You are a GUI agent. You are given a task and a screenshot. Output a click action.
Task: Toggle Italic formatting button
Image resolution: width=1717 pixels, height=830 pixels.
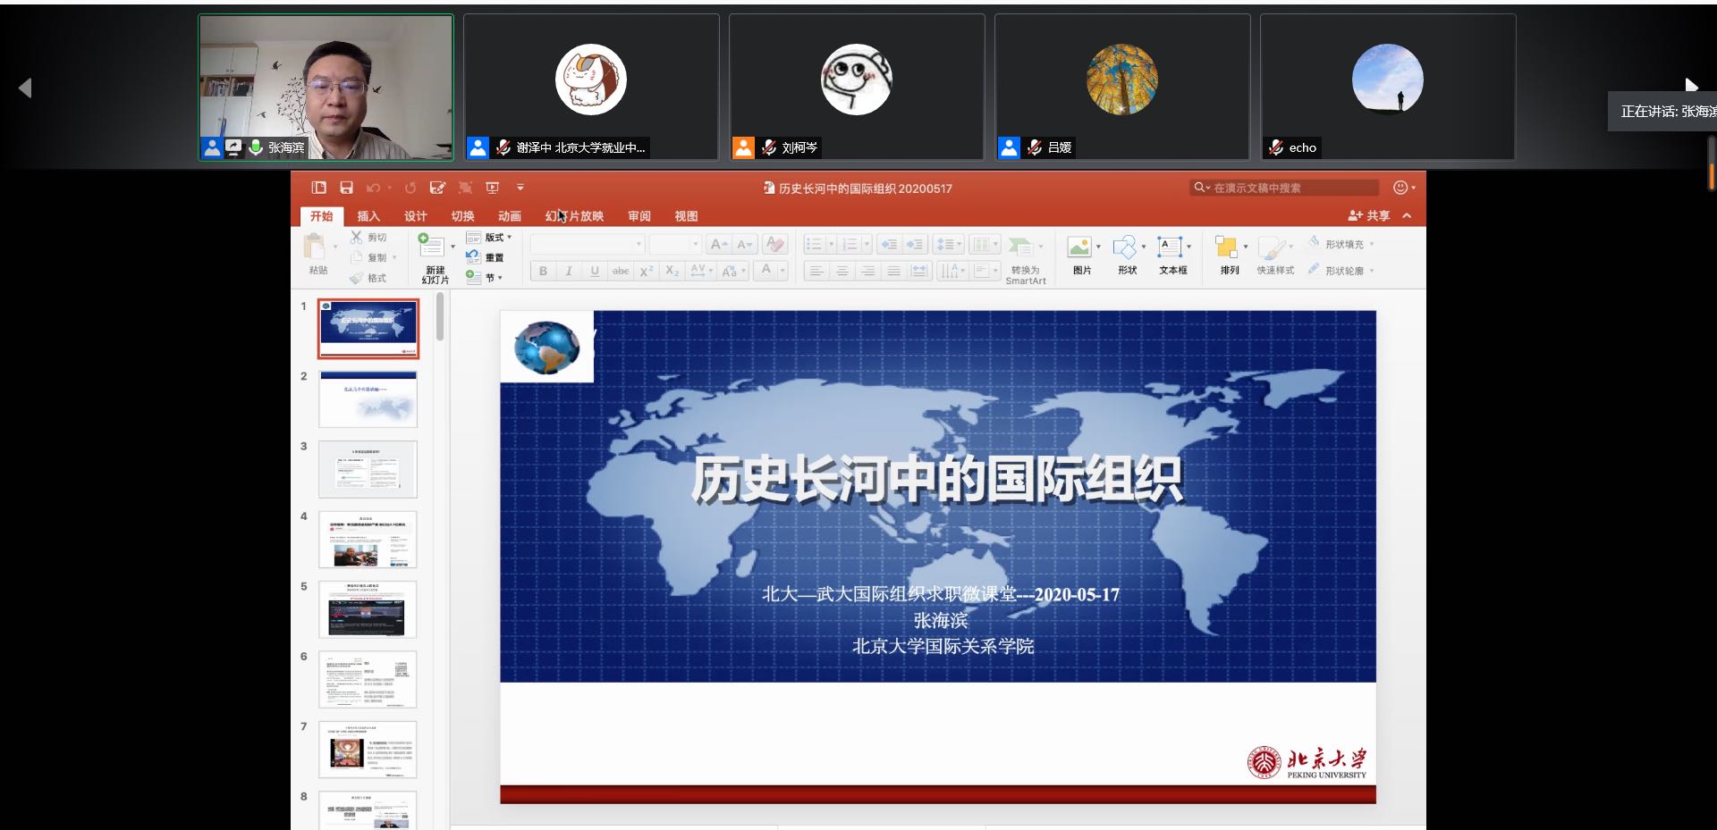[x=569, y=272]
